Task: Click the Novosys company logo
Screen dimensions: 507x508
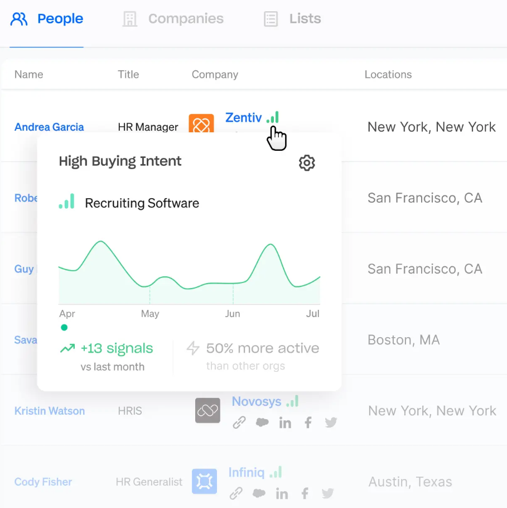Action: 207,410
